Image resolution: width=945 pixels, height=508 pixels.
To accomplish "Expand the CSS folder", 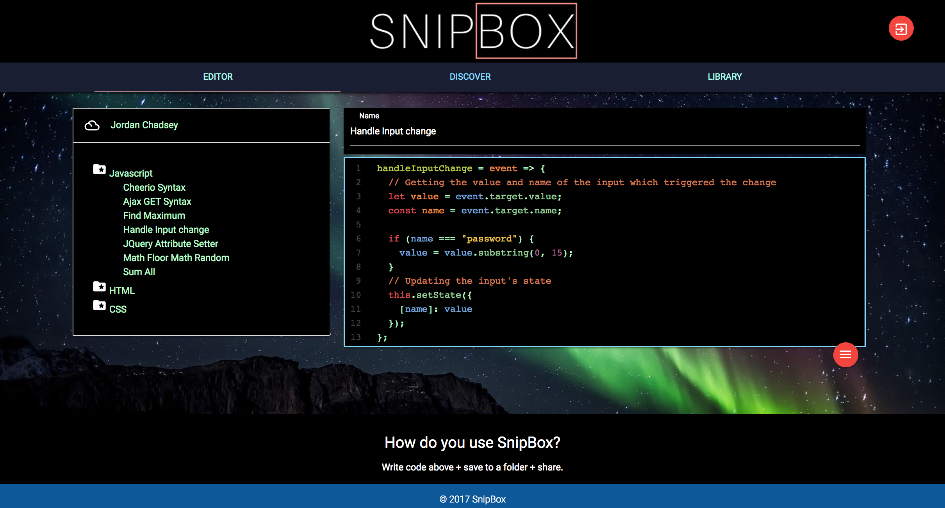I will (118, 309).
